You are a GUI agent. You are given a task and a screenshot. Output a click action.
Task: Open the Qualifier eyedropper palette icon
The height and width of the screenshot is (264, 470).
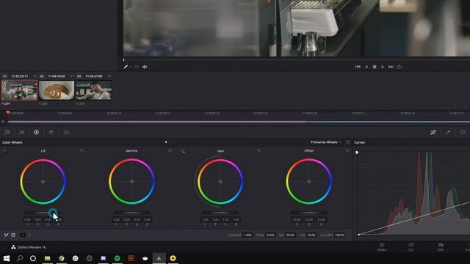click(x=448, y=132)
